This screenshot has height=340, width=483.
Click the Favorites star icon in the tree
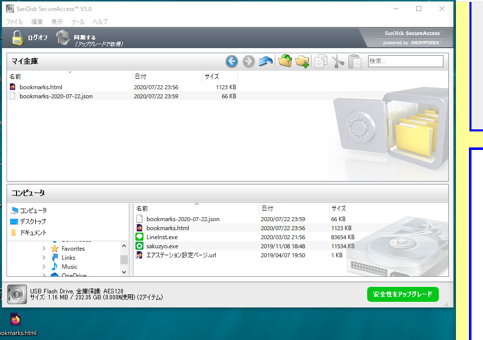pyautogui.click(x=55, y=249)
